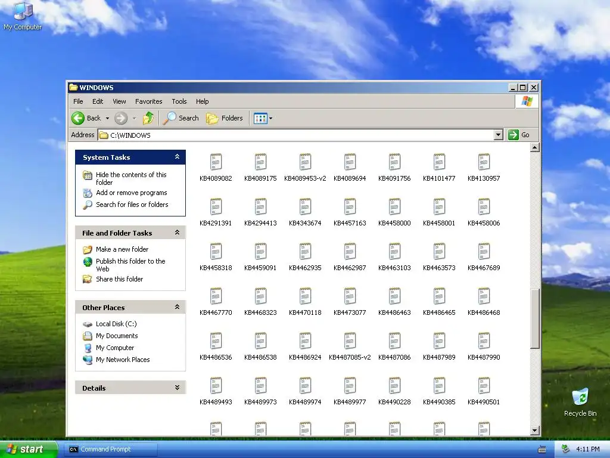Toggle the Folders pane button

click(x=225, y=118)
